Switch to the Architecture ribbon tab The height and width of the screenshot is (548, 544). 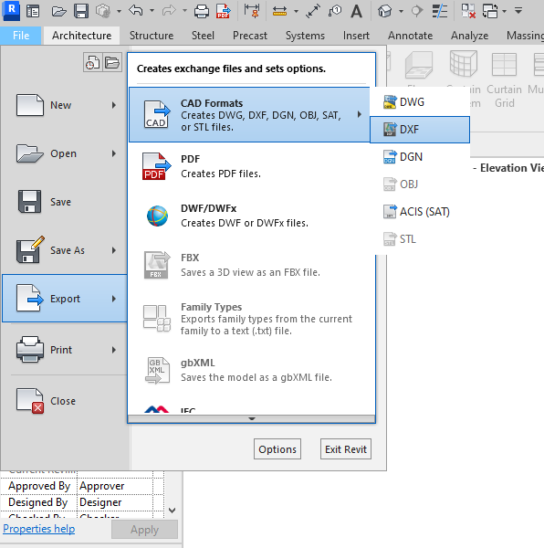pyautogui.click(x=82, y=36)
